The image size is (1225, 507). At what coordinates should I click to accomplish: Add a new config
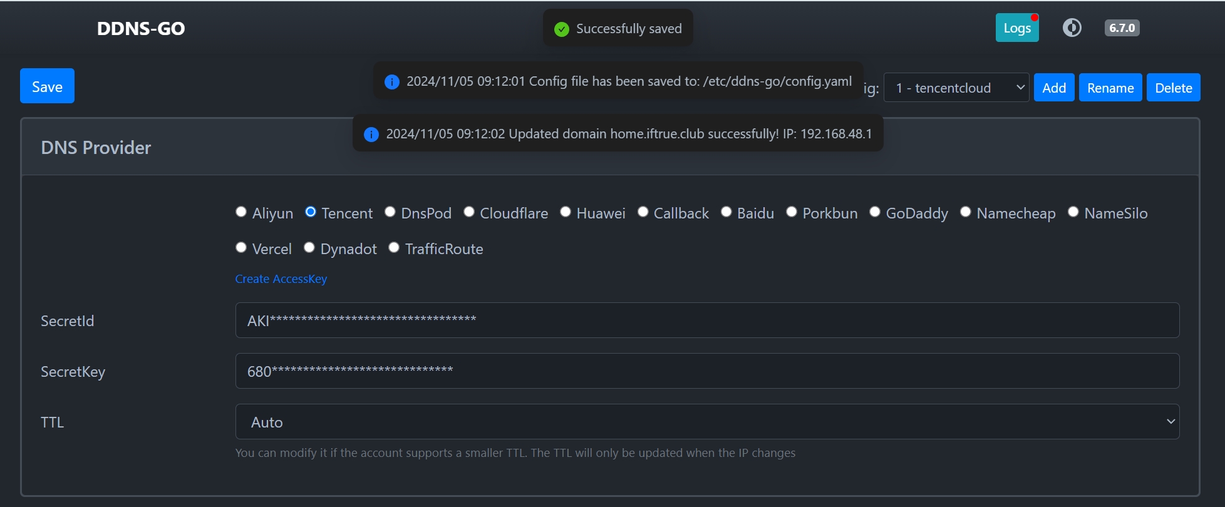tap(1054, 88)
